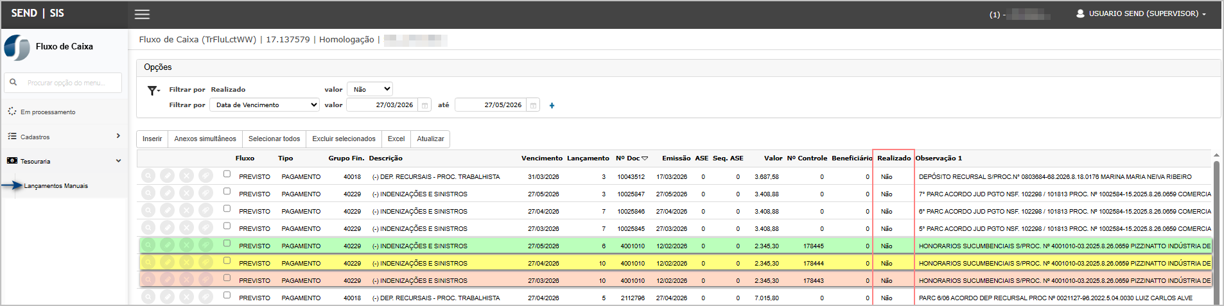Open Lançamentos Manuais in the sidebar
This screenshot has width=1224, height=306.
click(x=56, y=186)
